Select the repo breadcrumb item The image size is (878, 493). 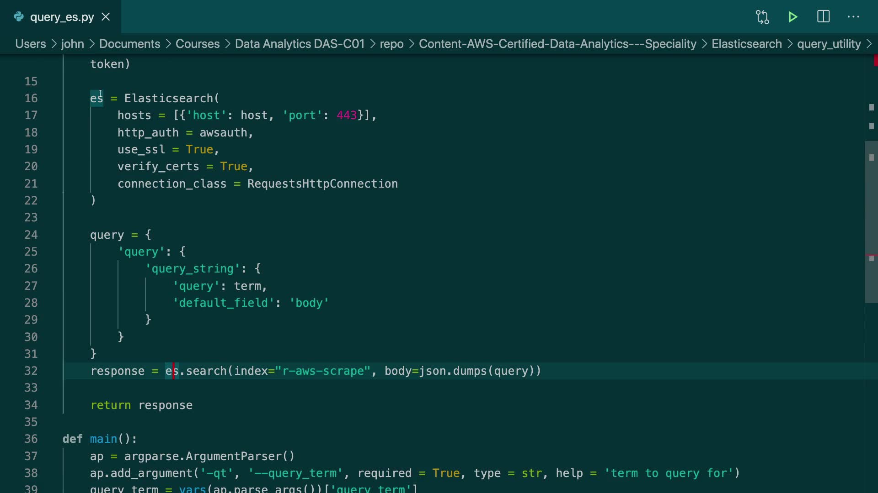[x=391, y=44]
